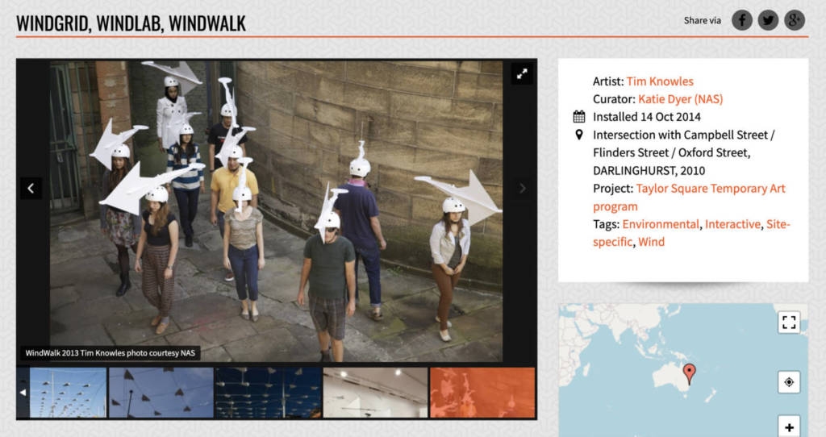Select the dark blue night thumbnail

point(268,393)
